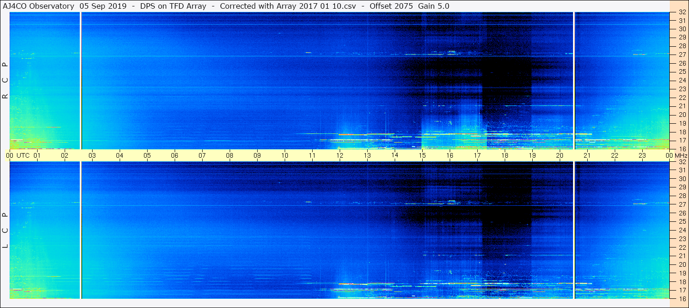Select the 32 MHz label in the RCP panel
The width and height of the screenshot is (689, 308).
pyautogui.click(x=682, y=13)
